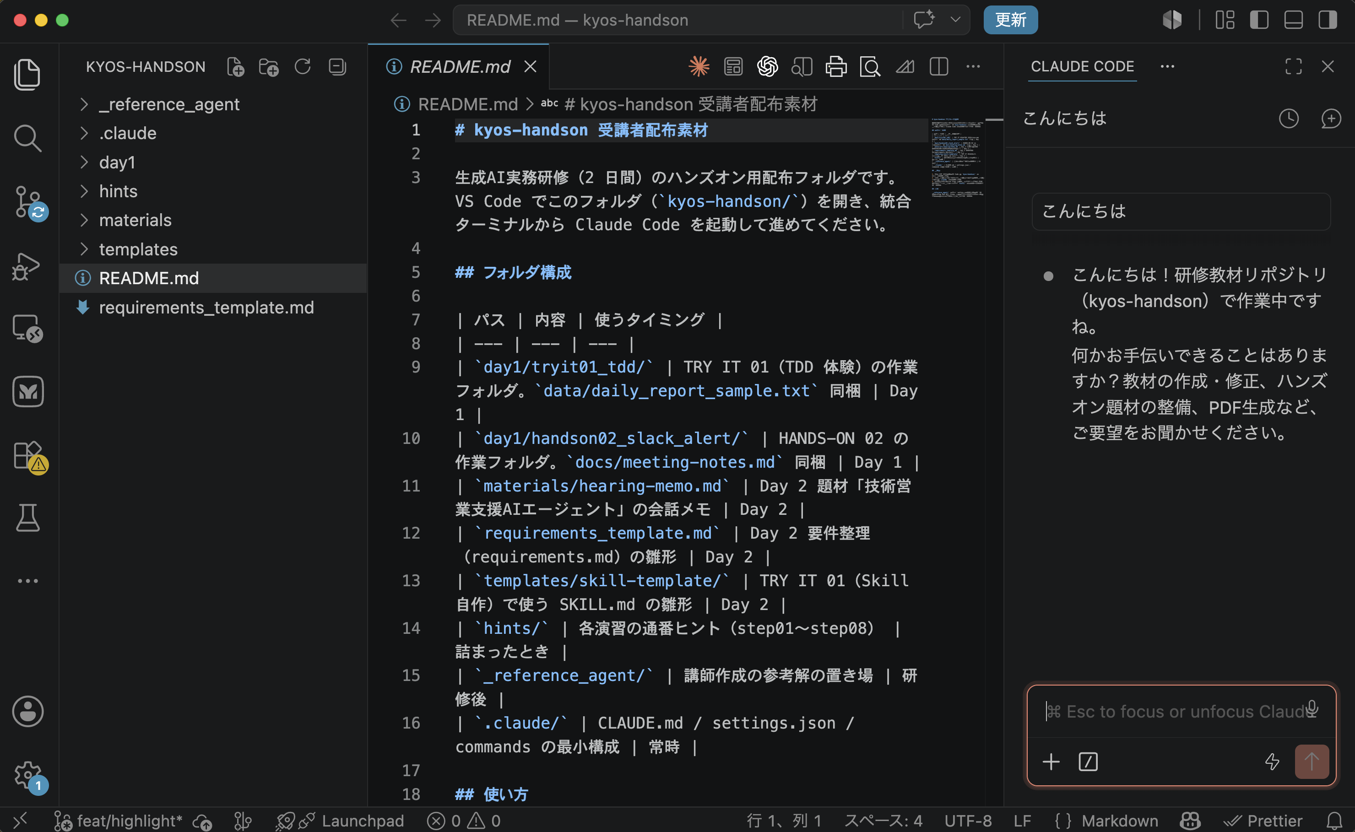
Task: Click the Prettier status bar item
Action: 1262,821
